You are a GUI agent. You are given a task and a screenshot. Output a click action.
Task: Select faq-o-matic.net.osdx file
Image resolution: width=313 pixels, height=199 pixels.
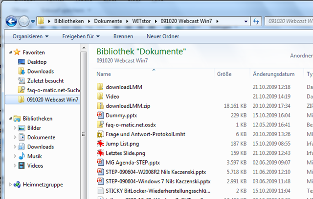coord(131,125)
